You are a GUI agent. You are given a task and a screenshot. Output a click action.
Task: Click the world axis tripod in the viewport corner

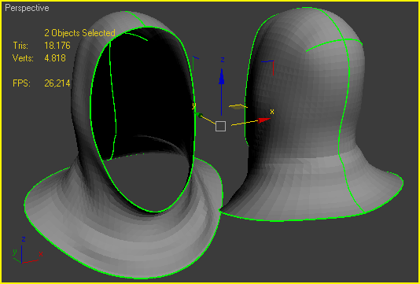coord(25,251)
